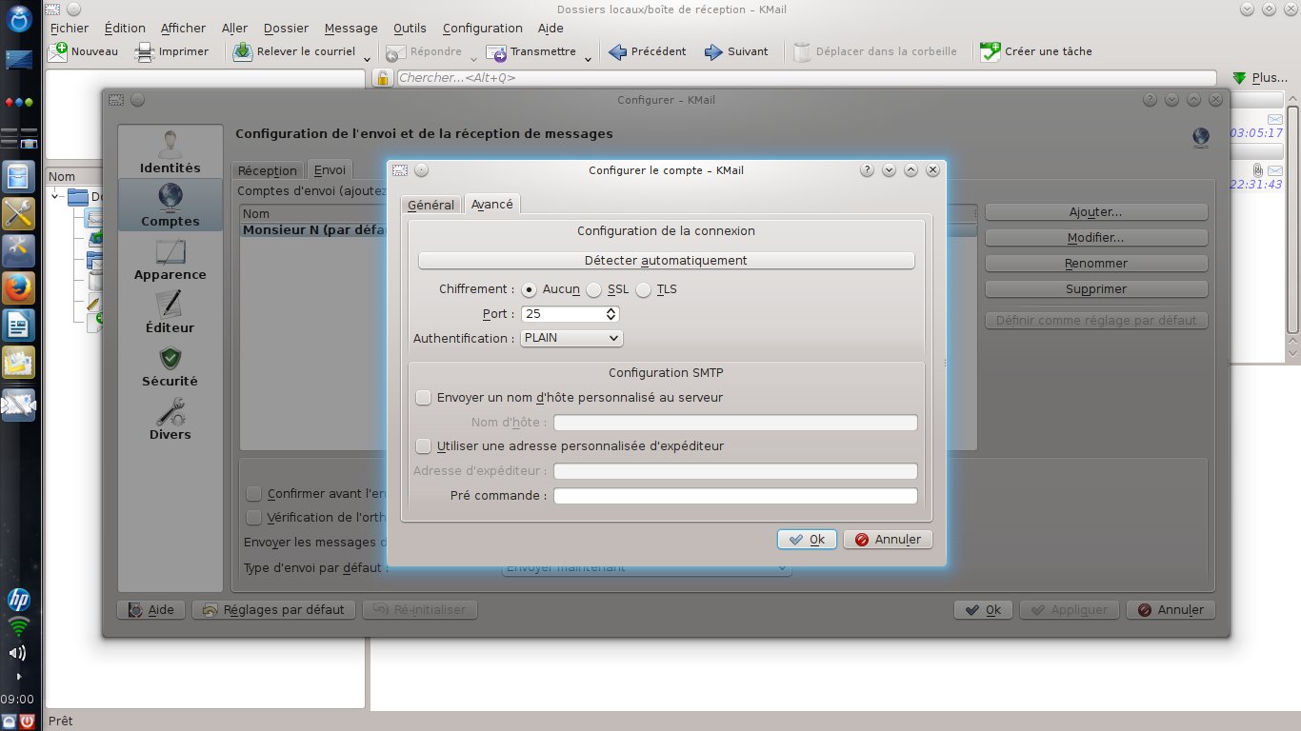Click the red power button icon

(x=28, y=721)
